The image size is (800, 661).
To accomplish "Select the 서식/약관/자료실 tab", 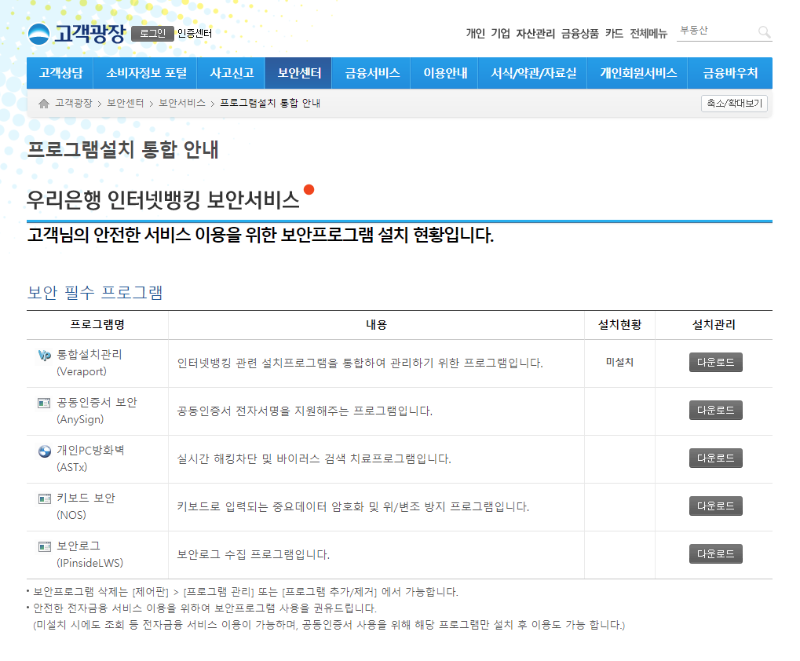I will 532,73.
